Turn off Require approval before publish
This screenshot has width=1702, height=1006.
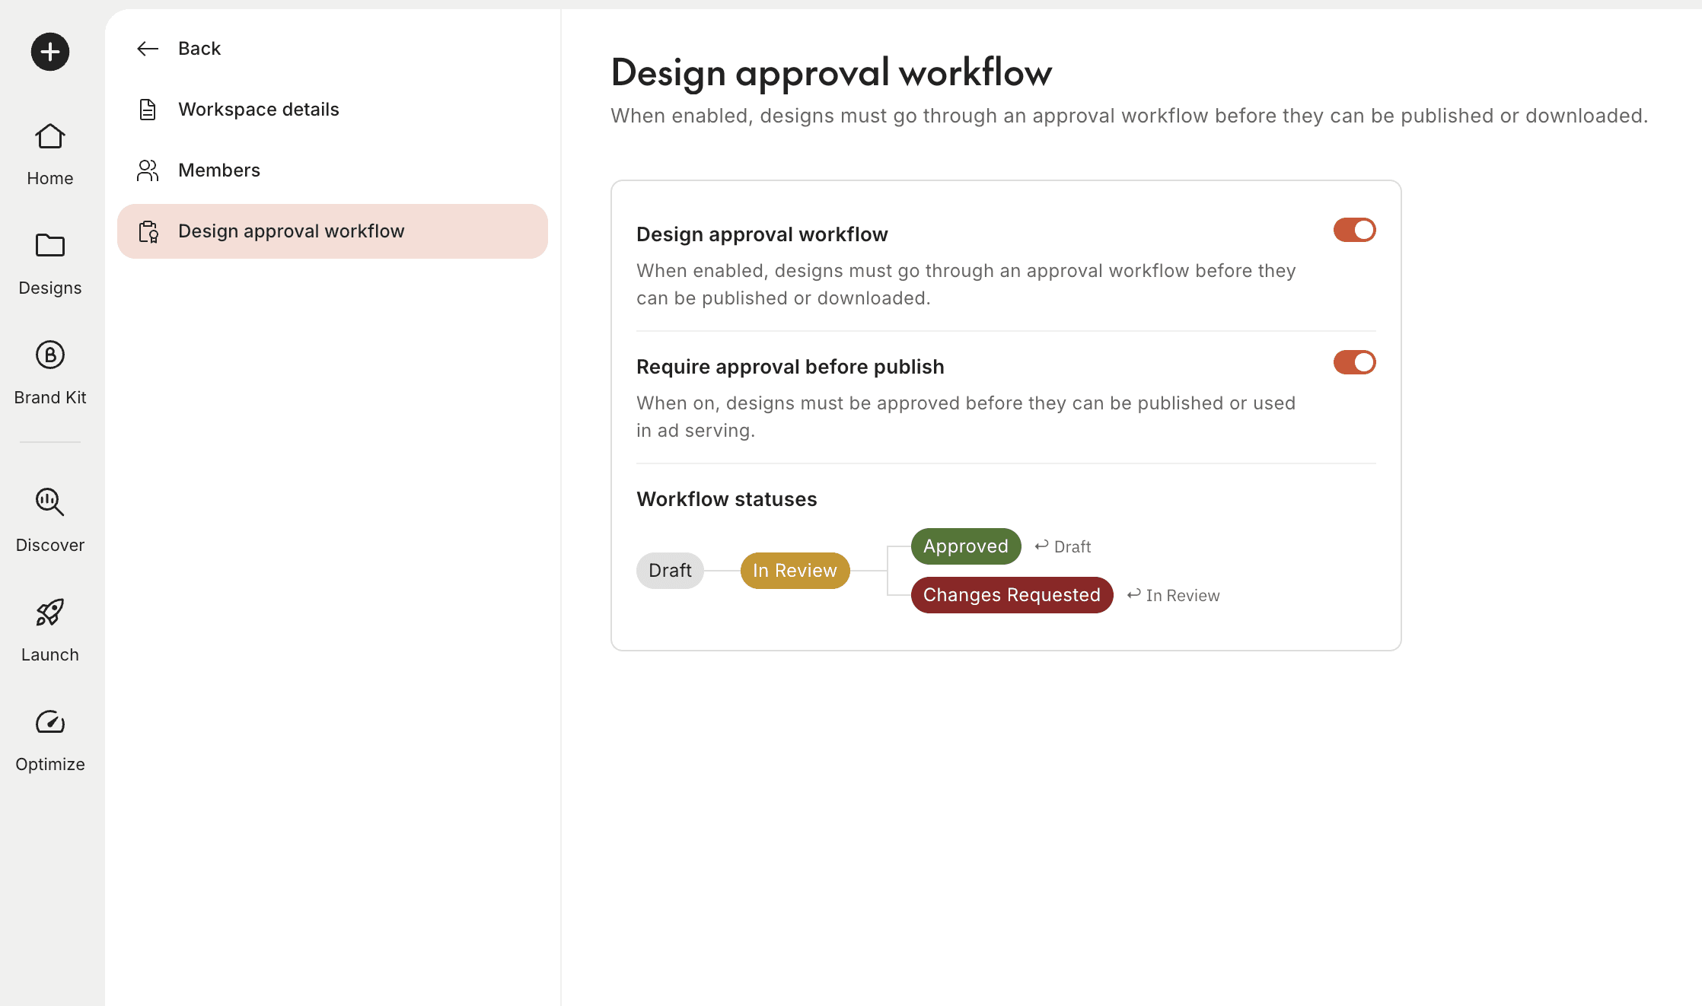tap(1354, 362)
